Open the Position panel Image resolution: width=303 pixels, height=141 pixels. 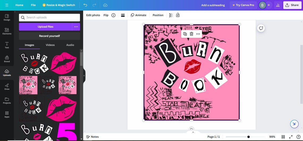[158, 15]
